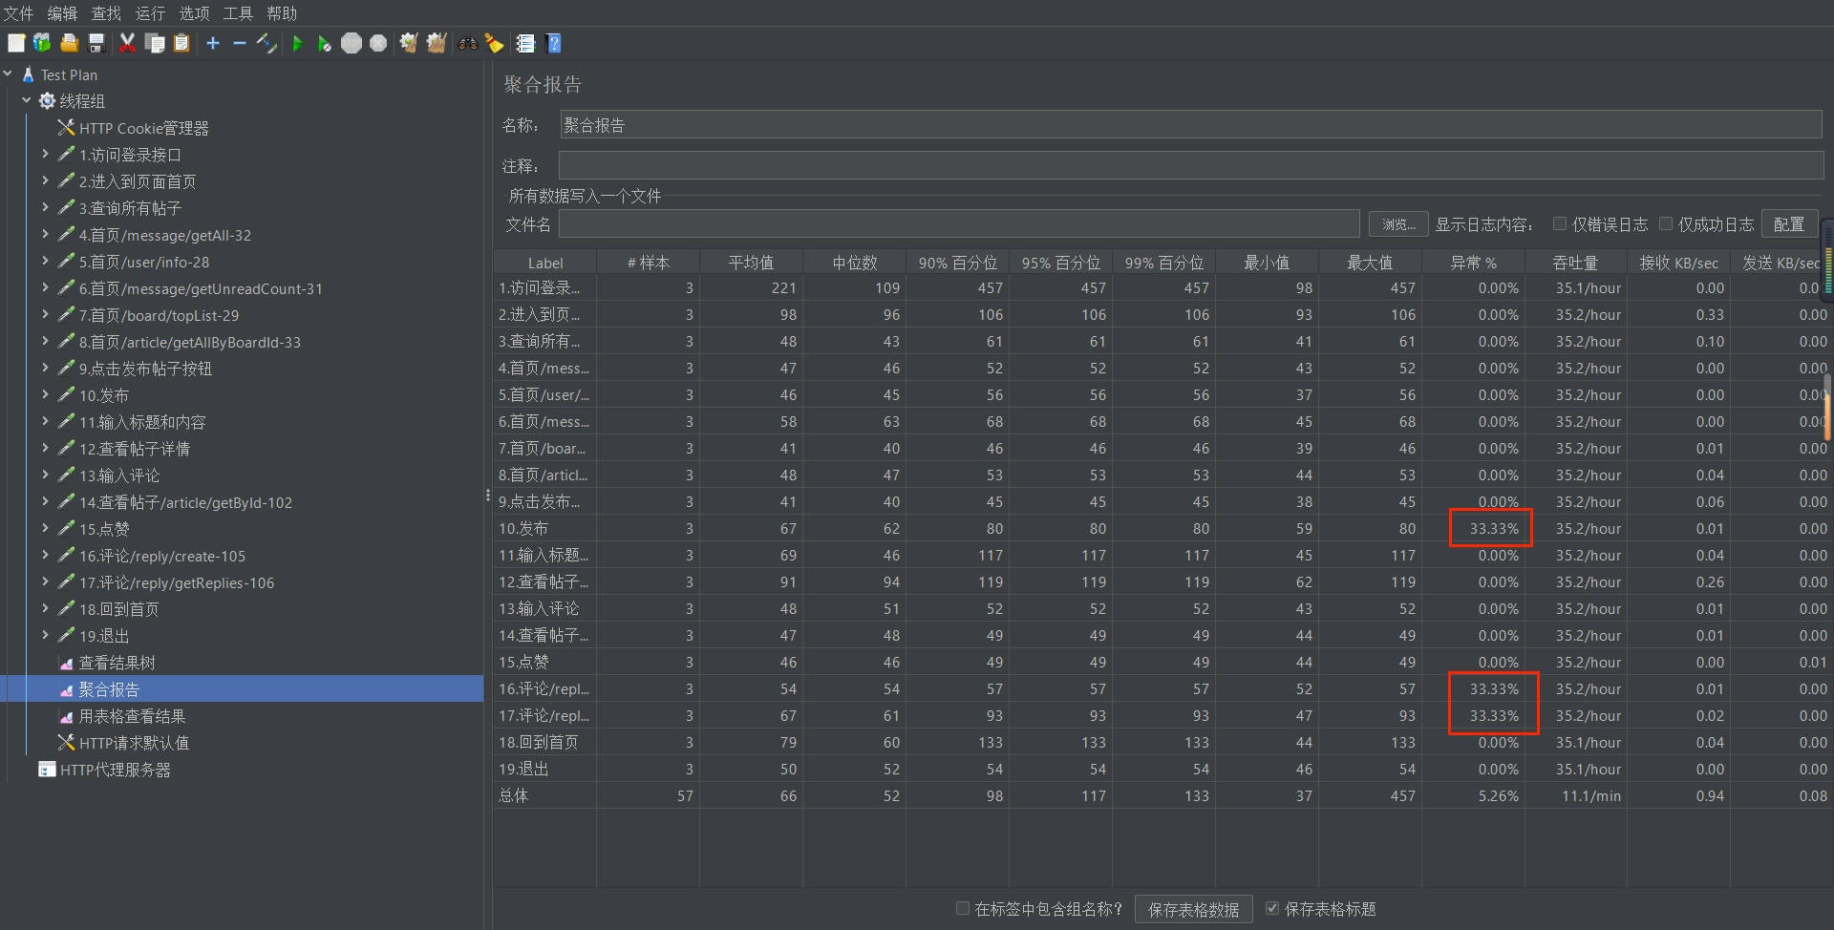Click the Paste clipboard icon

pyautogui.click(x=181, y=43)
